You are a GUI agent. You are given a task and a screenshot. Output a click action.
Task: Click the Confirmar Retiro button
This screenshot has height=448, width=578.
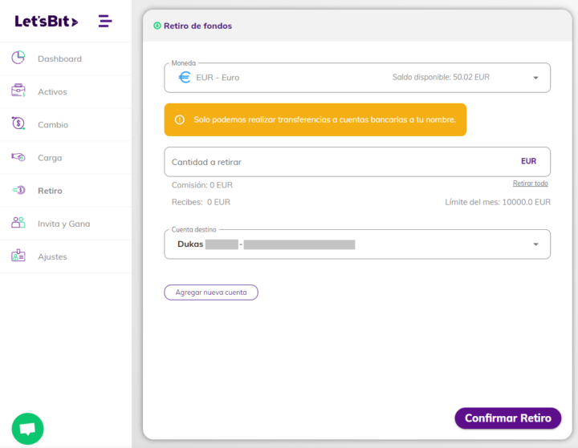pos(508,418)
